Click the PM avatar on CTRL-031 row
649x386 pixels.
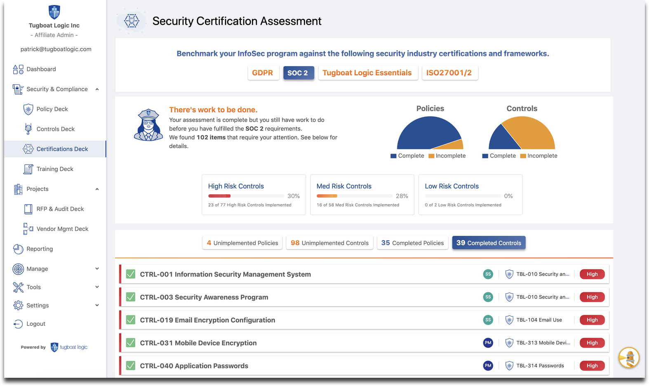click(x=488, y=343)
